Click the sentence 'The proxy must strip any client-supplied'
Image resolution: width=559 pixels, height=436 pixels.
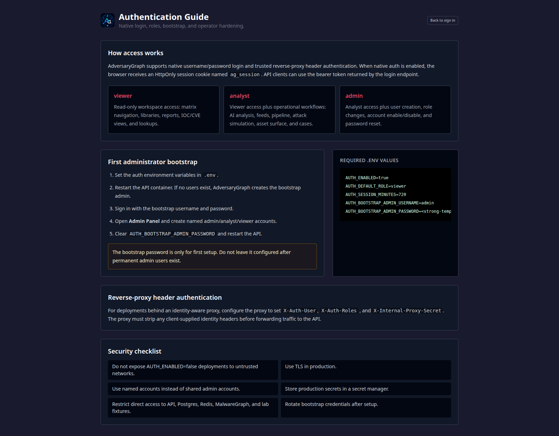pyautogui.click(x=215, y=319)
